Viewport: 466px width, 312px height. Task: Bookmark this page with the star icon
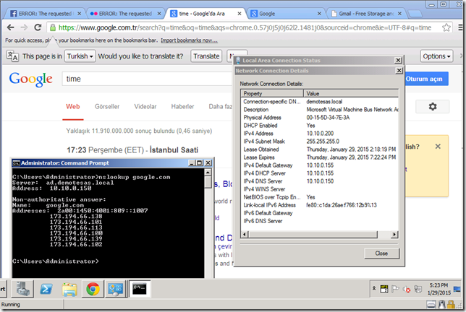tap(446, 27)
